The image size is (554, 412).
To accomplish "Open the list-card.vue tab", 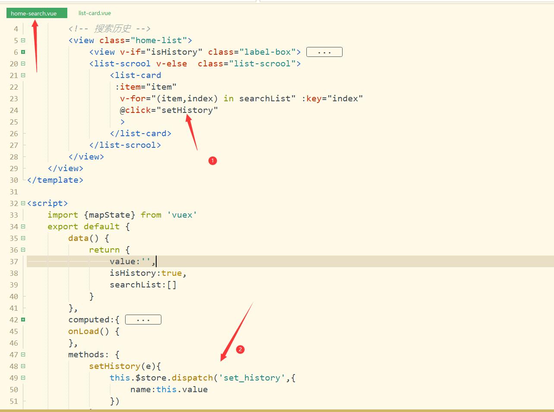I will point(94,13).
